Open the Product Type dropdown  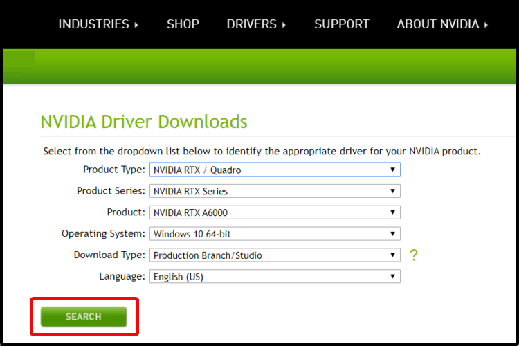(x=275, y=170)
